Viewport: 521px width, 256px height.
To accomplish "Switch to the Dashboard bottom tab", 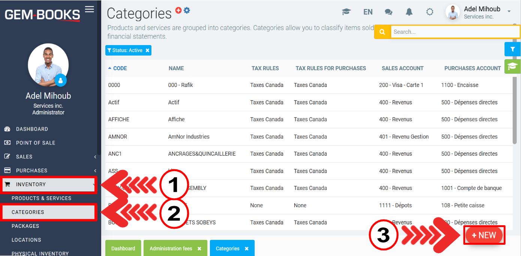I will coord(123,248).
